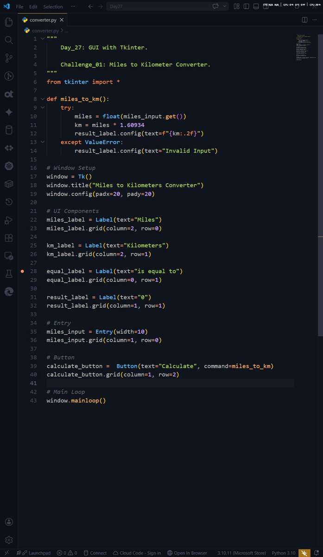Viewport: 323px width, 557px height.
Task: Open the Microsoft Edge tools view
Action: pos(8,291)
